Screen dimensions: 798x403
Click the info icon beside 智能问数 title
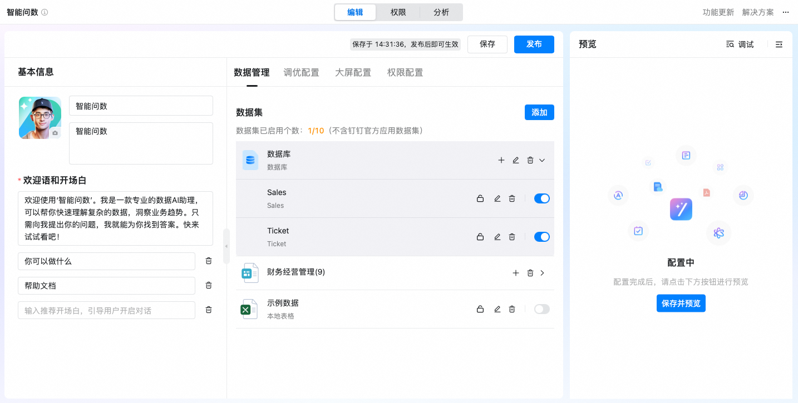(x=45, y=12)
